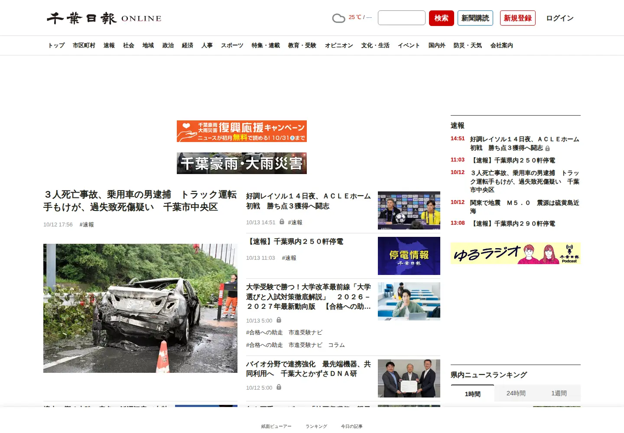Open the 速報 navigation item
Screen dimensions: 624x433
pyautogui.click(x=109, y=45)
